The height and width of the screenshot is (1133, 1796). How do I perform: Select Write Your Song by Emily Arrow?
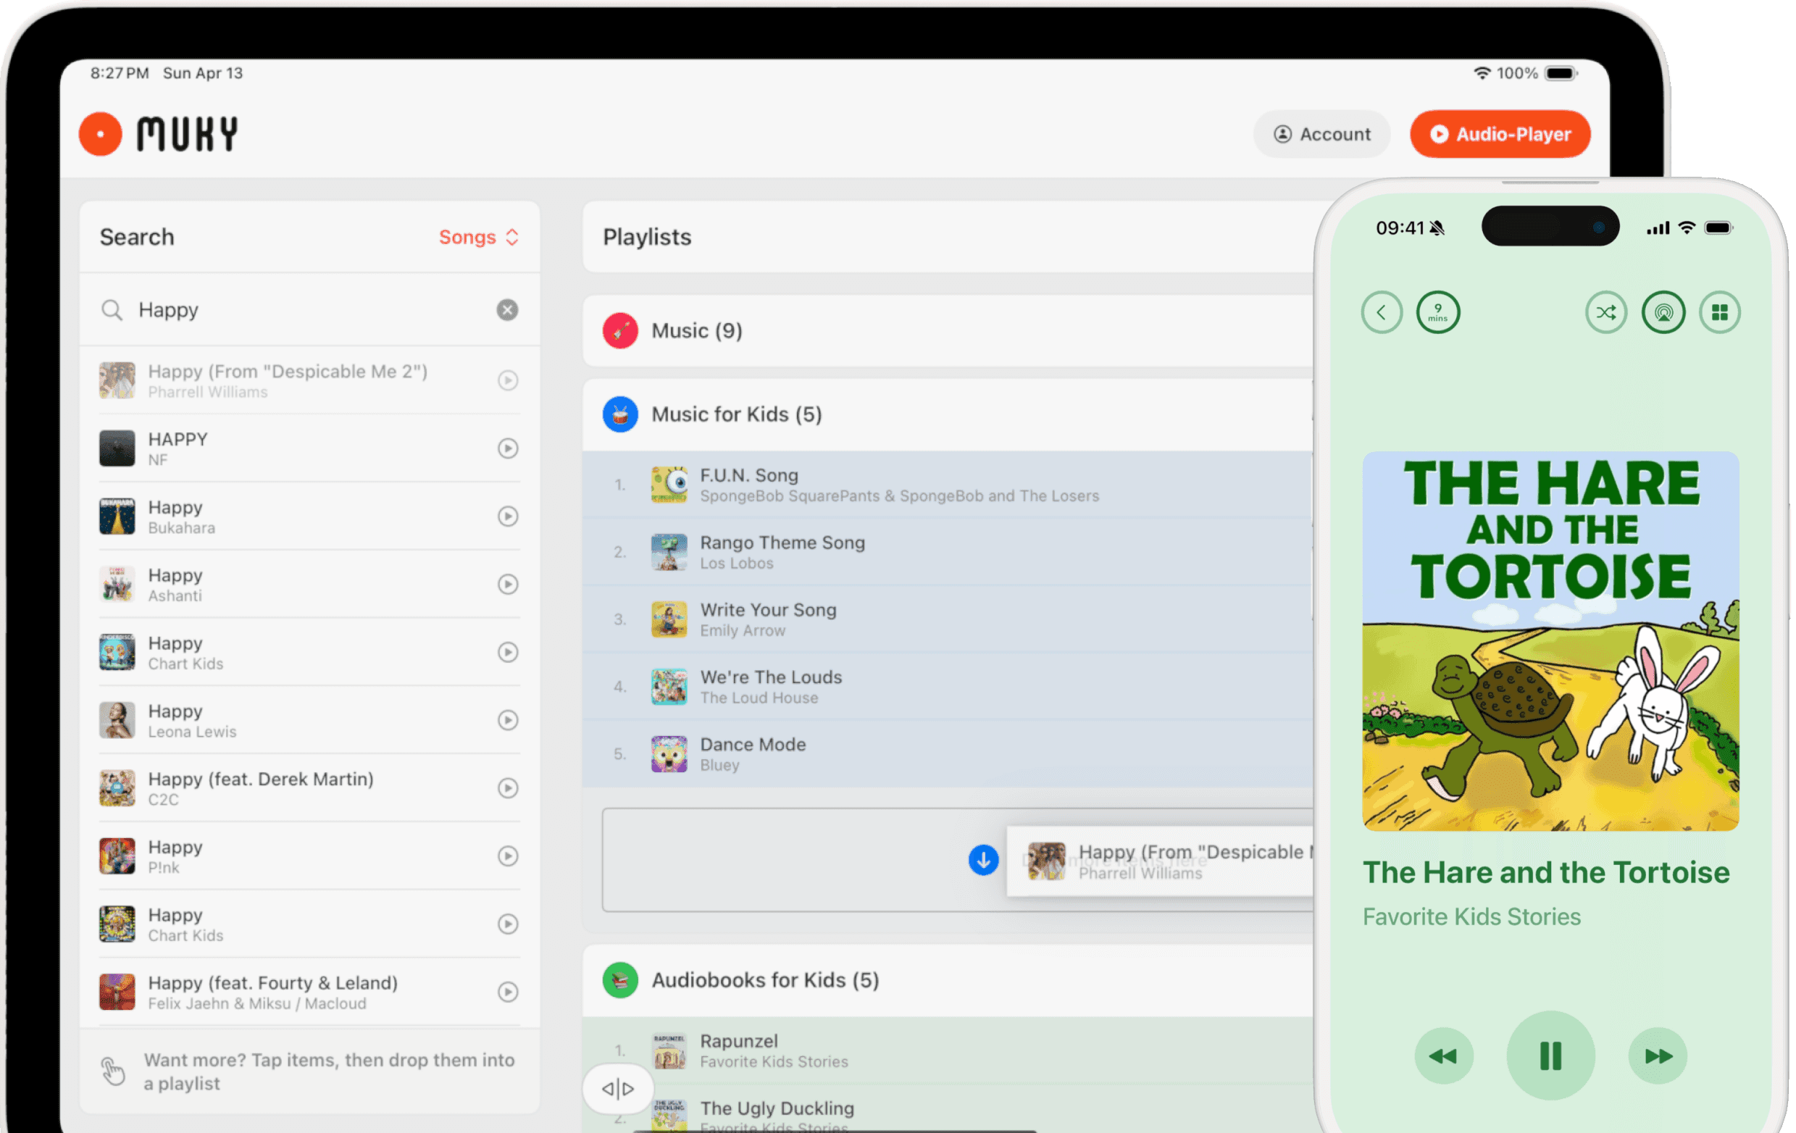tap(947, 619)
